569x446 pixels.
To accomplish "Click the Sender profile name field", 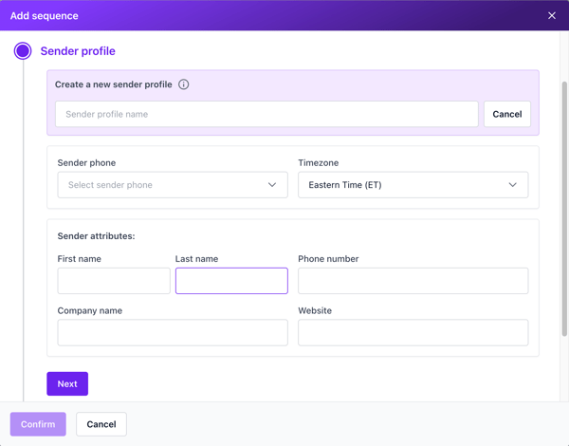I will point(266,114).
